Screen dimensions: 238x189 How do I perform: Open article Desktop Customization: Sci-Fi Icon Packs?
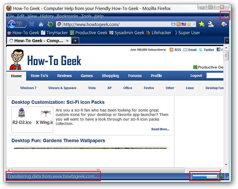[58, 102]
